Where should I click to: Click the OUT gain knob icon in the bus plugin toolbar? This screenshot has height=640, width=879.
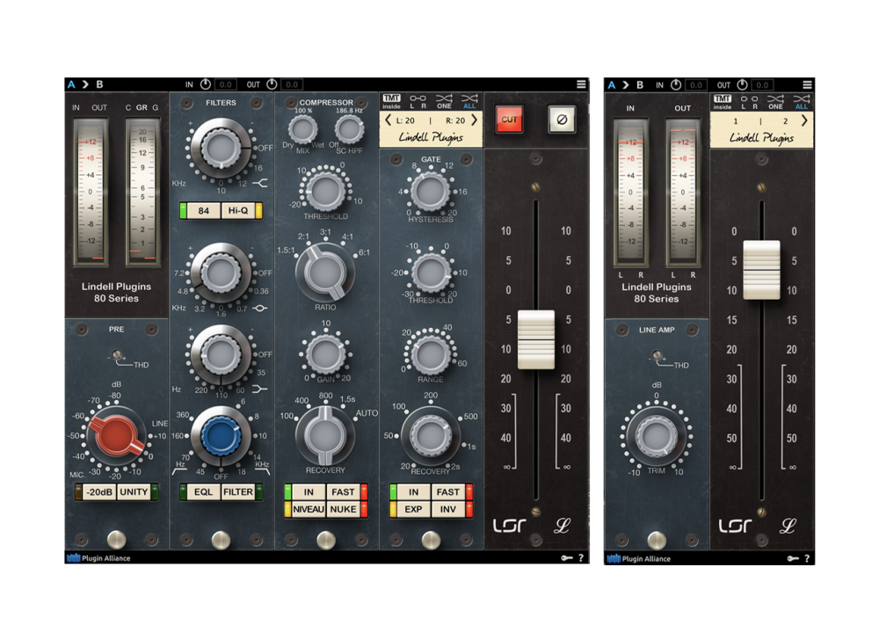tap(742, 84)
